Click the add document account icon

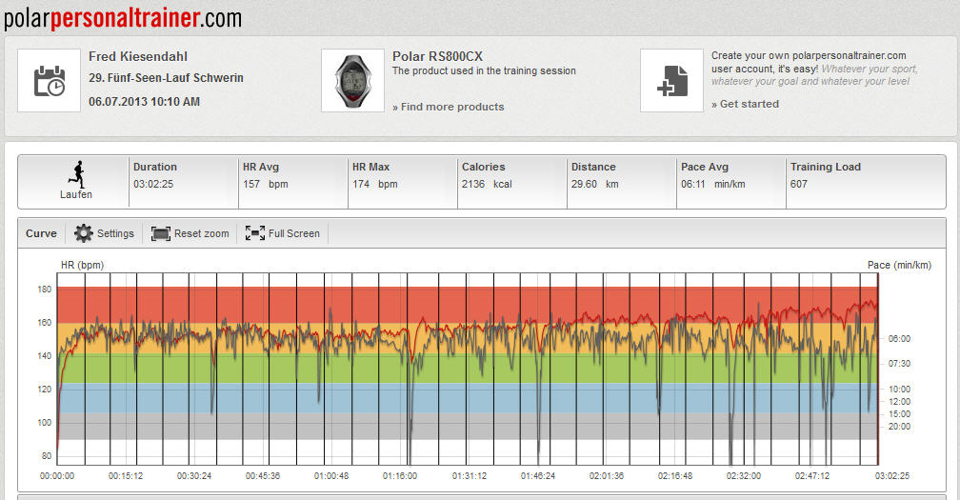coord(671,81)
